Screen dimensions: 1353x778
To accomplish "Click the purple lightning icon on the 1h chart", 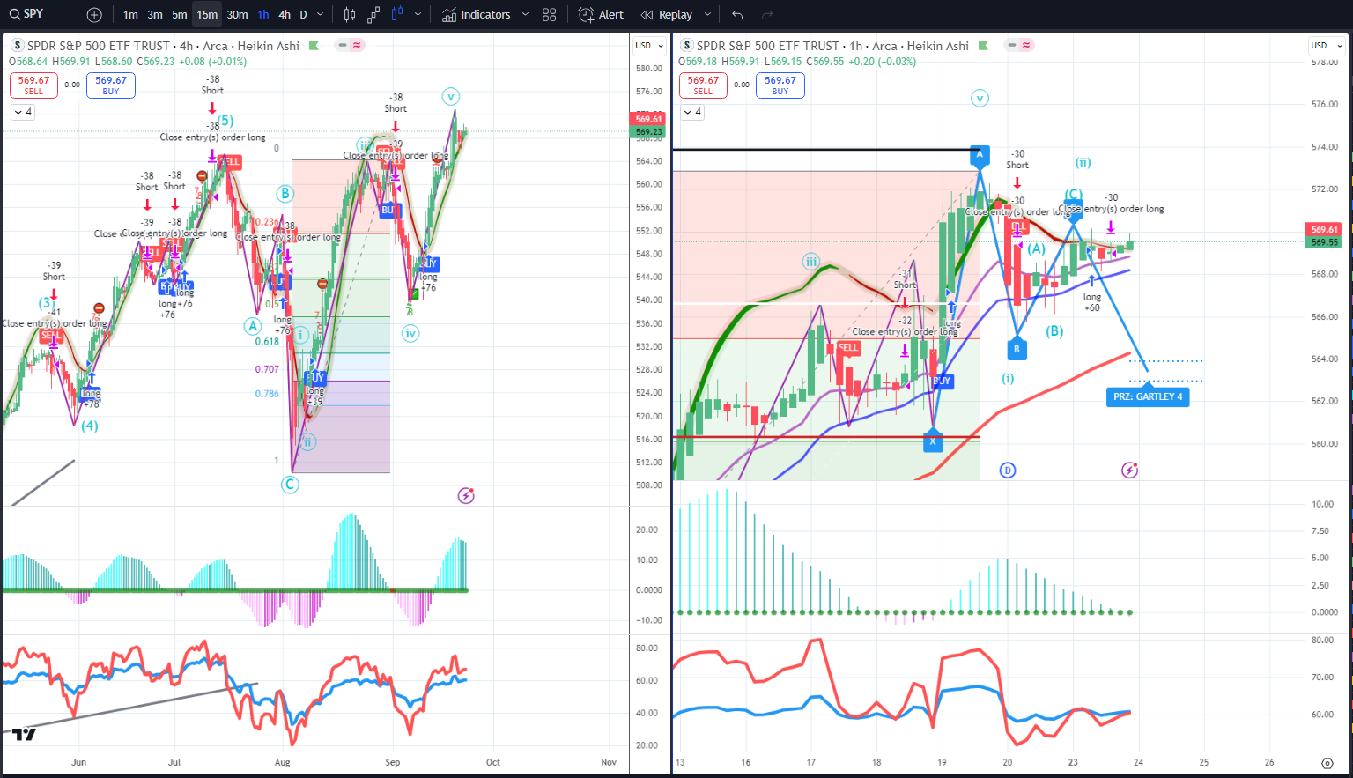I will [1129, 470].
